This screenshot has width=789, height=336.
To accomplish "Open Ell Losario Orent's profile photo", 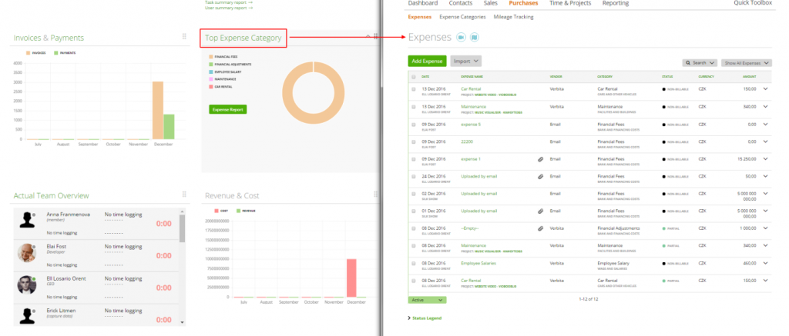I will point(27,284).
